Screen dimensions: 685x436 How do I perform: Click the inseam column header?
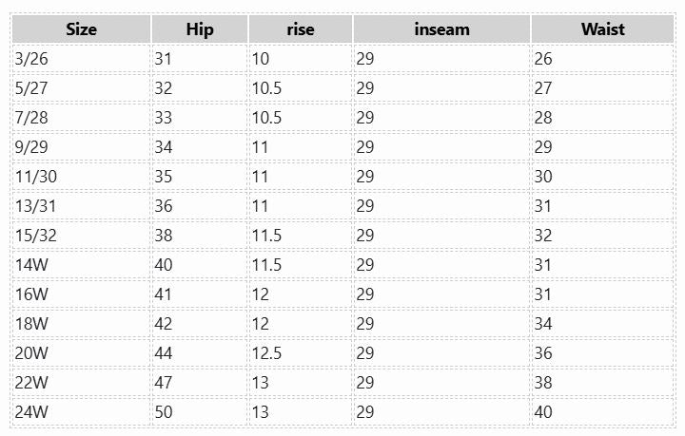coord(441,29)
